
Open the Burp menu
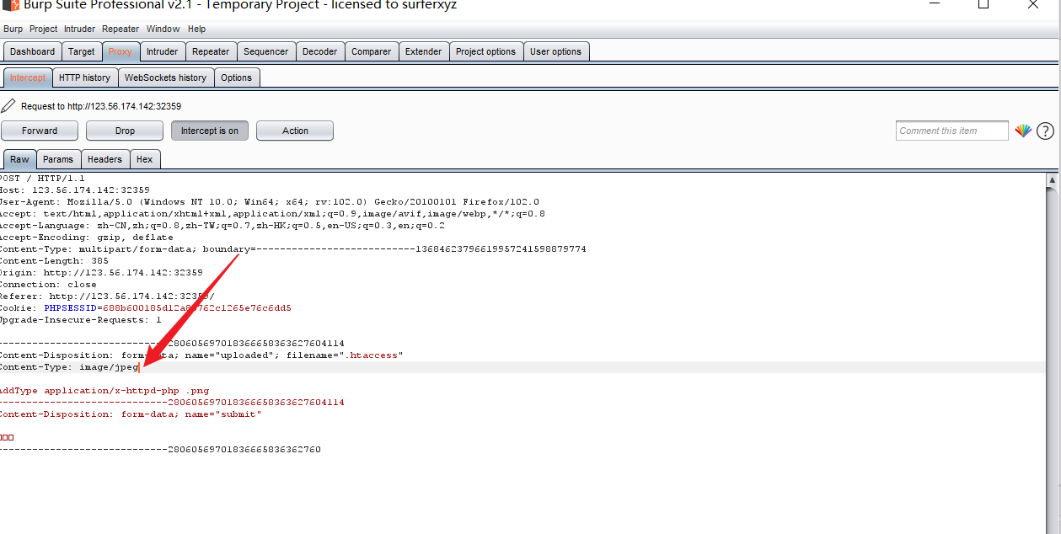[13, 29]
